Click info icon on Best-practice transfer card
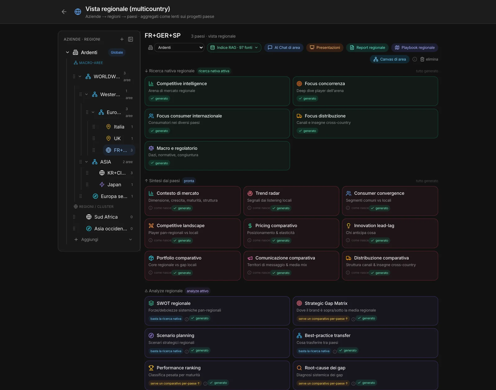This screenshot has height=390, width=496. pos(335,351)
